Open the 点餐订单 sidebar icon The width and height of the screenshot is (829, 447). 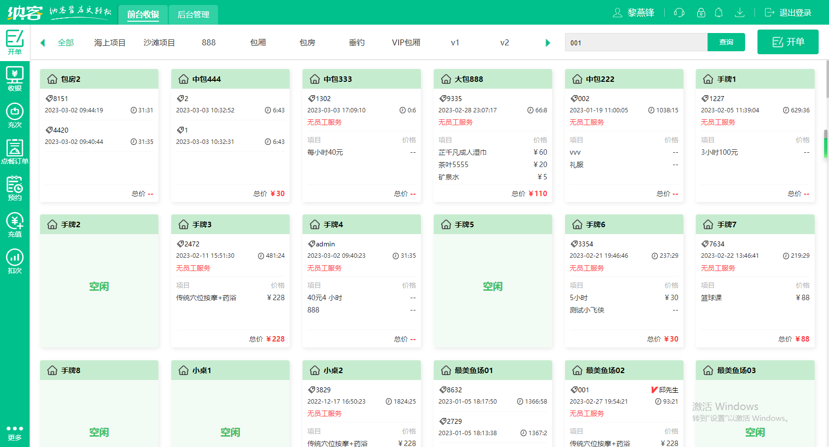14,152
